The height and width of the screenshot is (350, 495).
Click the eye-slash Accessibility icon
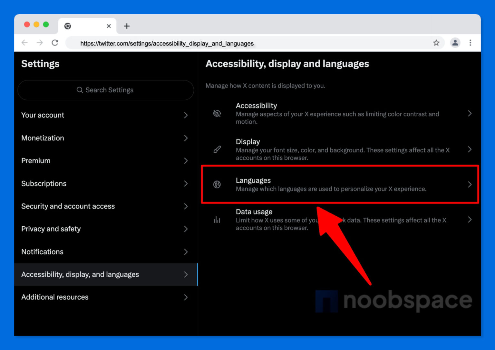217,113
